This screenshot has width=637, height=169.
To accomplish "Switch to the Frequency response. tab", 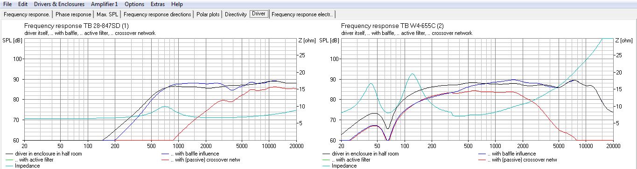I will click(x=27, y=14).
